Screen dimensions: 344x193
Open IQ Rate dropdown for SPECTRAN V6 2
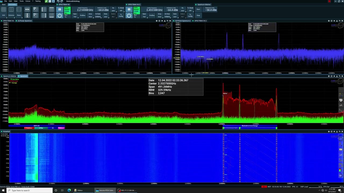[167, 15]
